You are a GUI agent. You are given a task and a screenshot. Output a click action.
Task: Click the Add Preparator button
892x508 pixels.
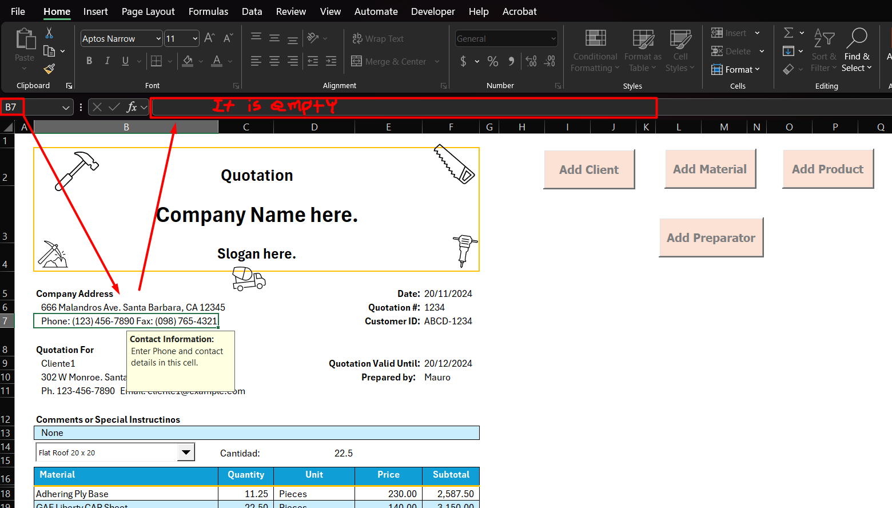(711, 237)
